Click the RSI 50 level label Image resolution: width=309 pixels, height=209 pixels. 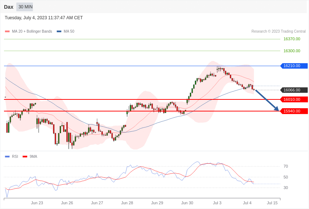[x=286, y=177]
